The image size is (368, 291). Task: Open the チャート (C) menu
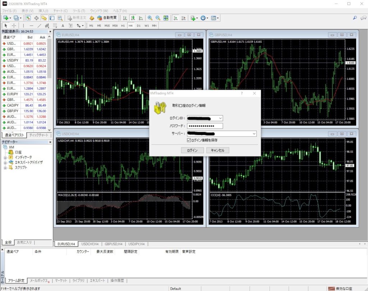[60, 11]
